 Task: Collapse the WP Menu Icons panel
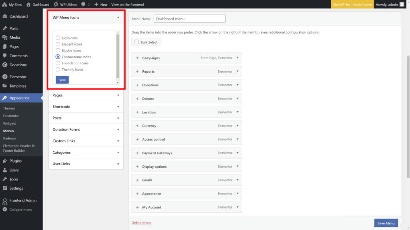click(118, 18)
